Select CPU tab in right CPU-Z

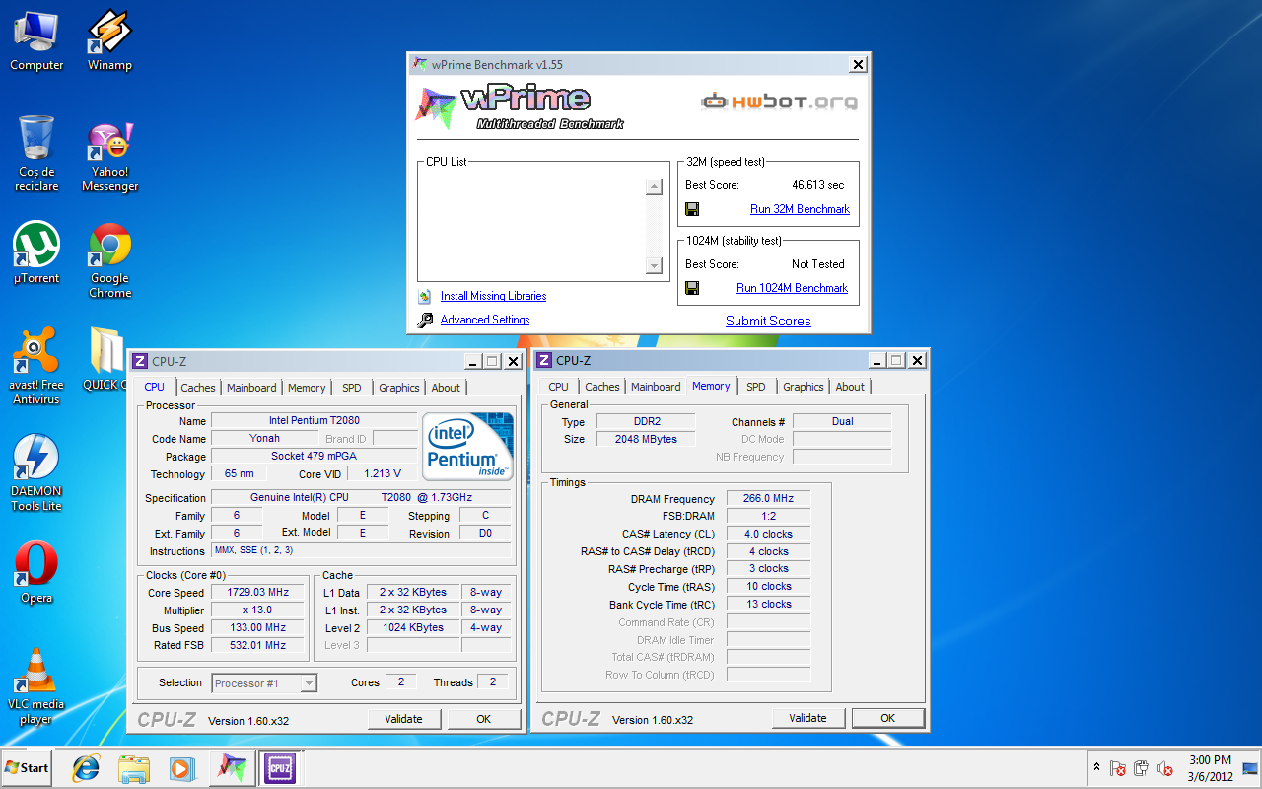pos(558,387)
